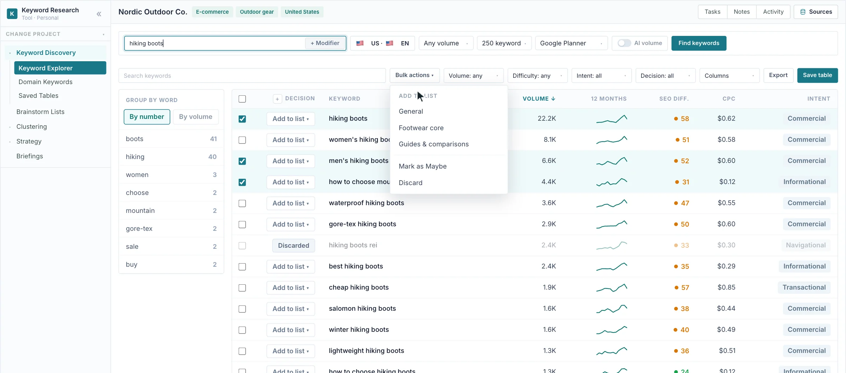The height and width of the screenshot is (373, 846).
Task: Open the Columns dropdown
Action: (729, 76)
